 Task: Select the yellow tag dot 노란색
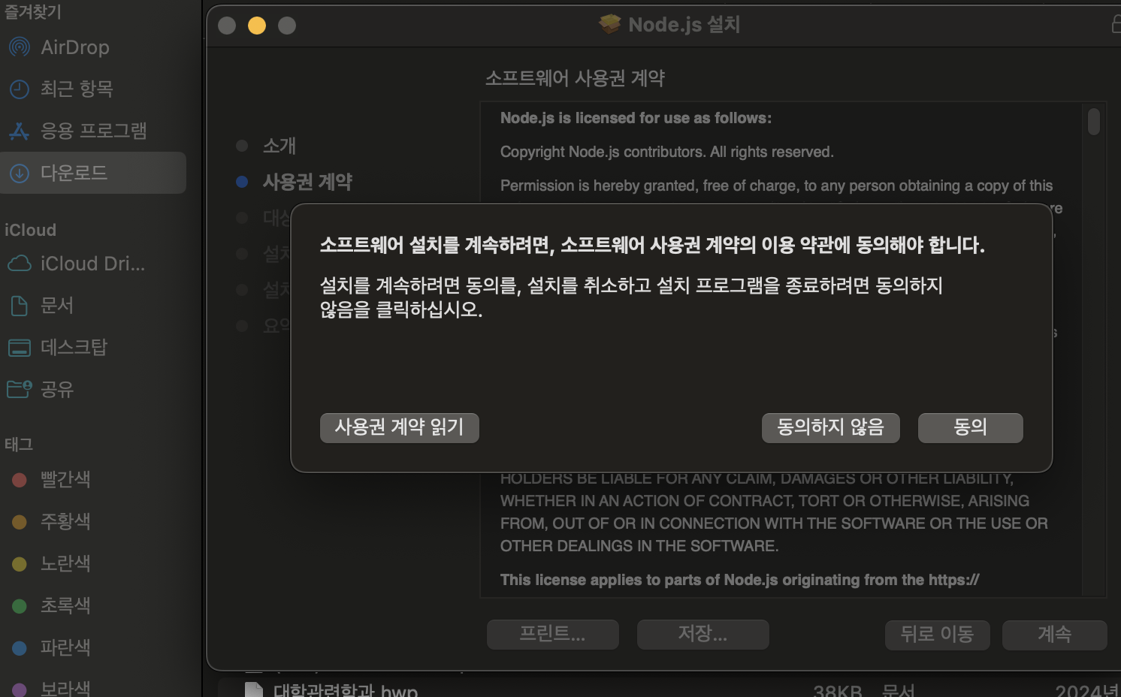[20, 564]
